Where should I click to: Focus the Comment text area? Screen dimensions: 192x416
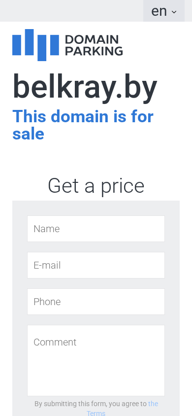[96, 361]
